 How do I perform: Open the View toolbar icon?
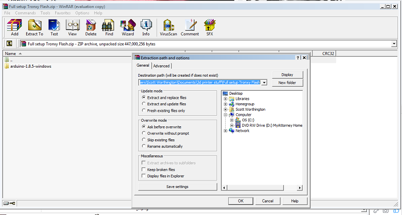(72, 28)
